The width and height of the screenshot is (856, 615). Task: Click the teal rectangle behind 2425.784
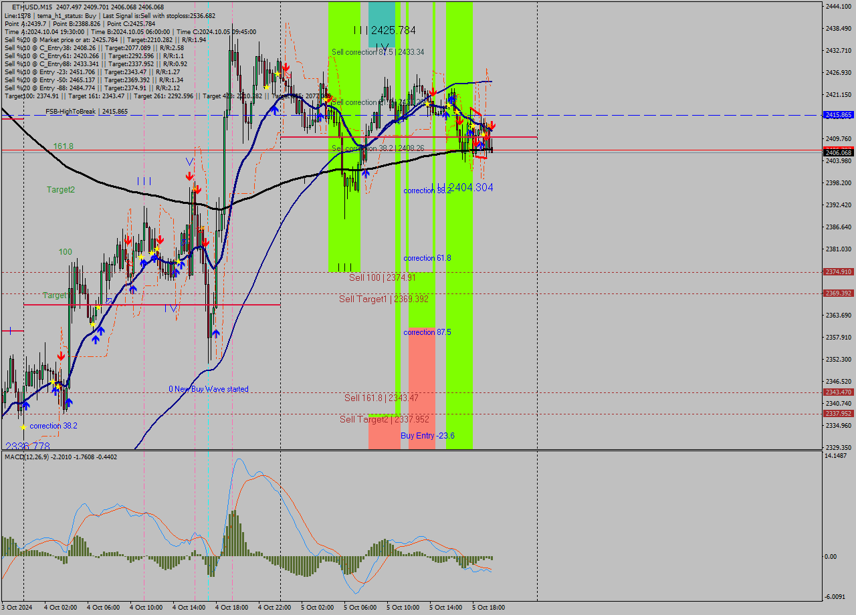pos(382,24)
